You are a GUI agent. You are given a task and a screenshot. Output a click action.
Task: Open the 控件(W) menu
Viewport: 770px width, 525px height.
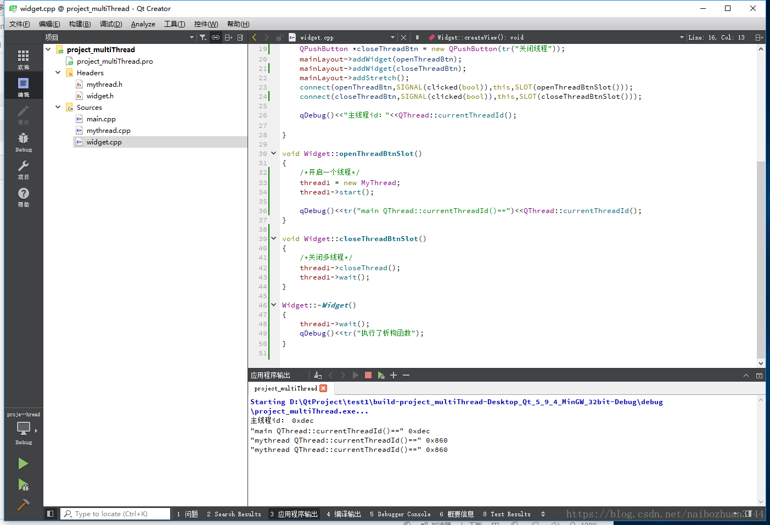coord(206,24)
